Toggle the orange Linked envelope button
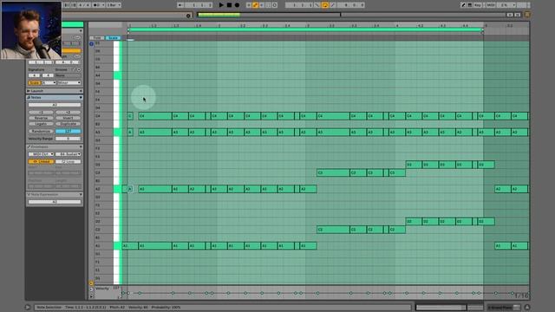Image resolution: width=555 pixels, height=312 pixels. coord(41,162)
